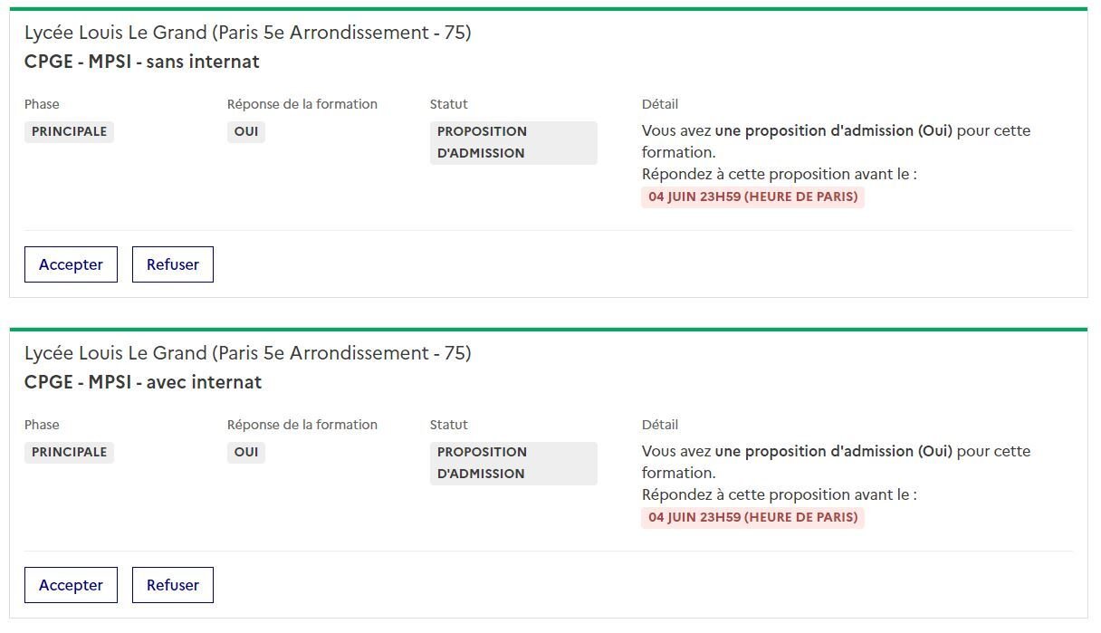Click the "Réponse de la formation" label in the first card
This screenshot has width=1101, height=633.
pos(302,104)
